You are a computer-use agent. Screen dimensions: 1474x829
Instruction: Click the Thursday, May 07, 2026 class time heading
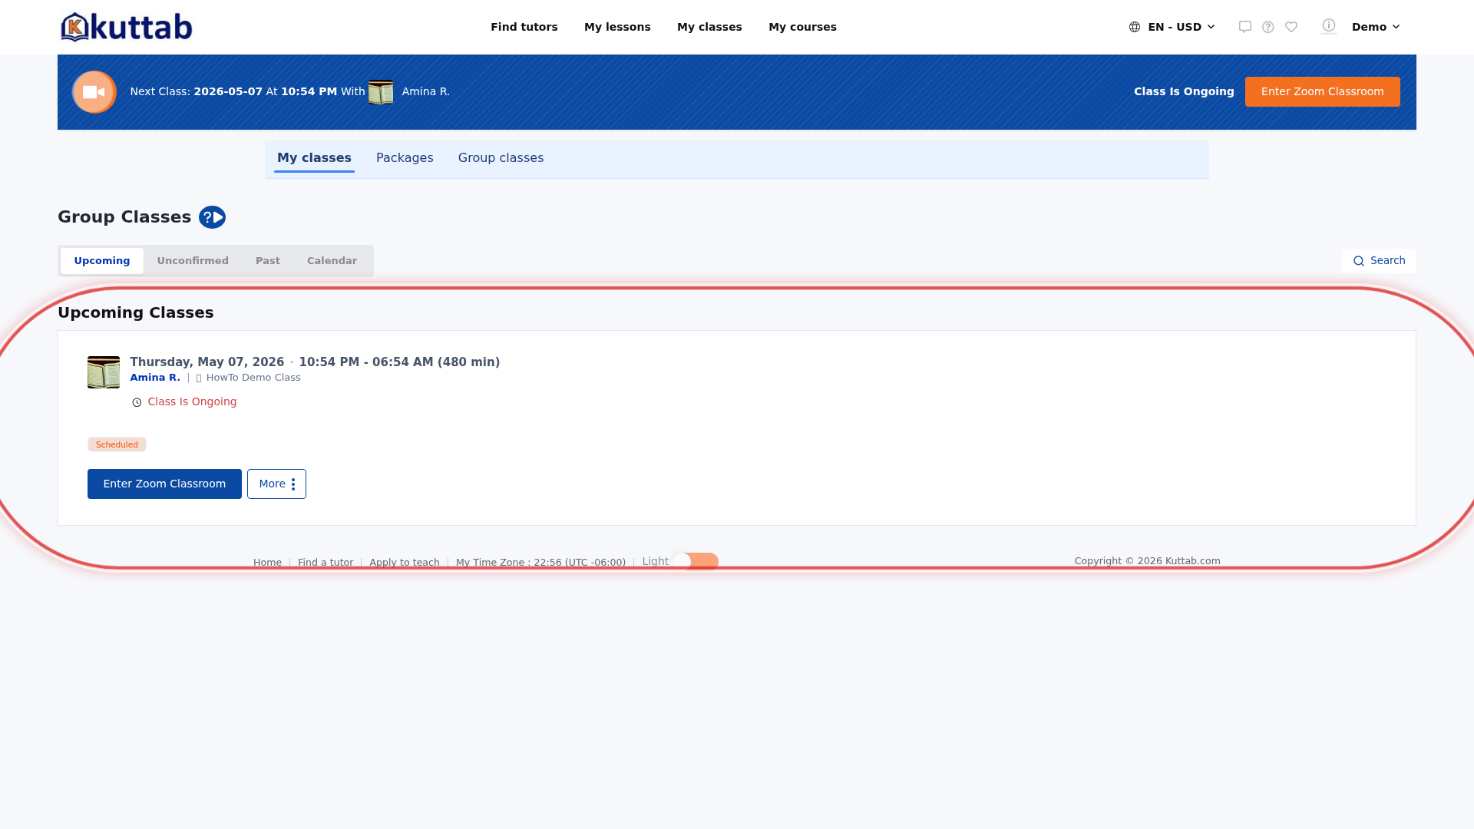(315, 362)
